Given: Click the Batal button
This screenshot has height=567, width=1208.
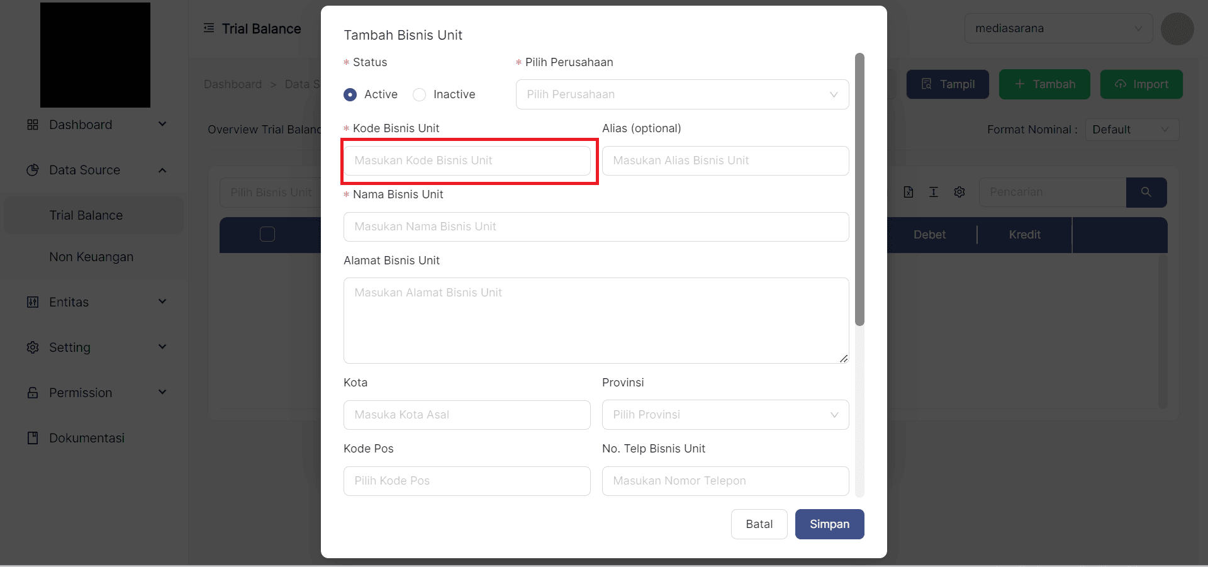Looking at the screenshot, I should (759, 524).
